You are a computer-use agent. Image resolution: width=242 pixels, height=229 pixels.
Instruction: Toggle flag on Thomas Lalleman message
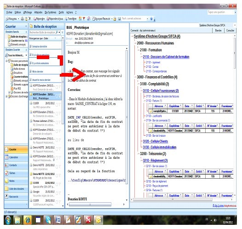[59, 123]
